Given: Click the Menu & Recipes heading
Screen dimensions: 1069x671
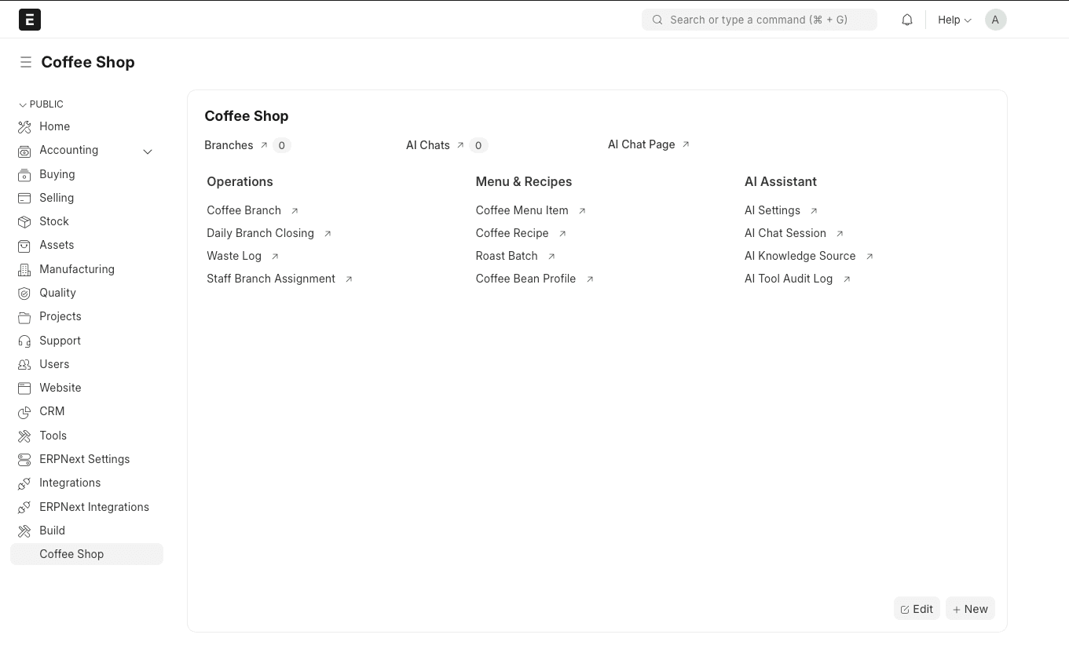Looking at the screenshot, I should [x=524, y=181].
